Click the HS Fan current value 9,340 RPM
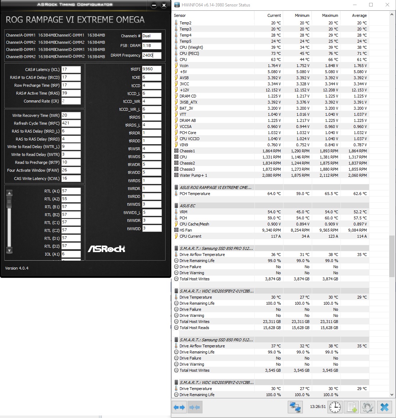 (271, 230)
